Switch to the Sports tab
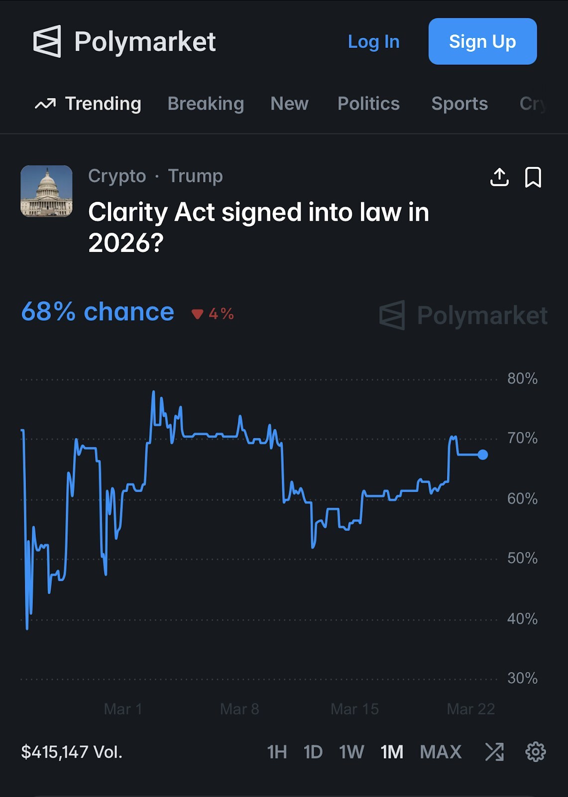Screen dimensions: 568x797 pos(459,104)
